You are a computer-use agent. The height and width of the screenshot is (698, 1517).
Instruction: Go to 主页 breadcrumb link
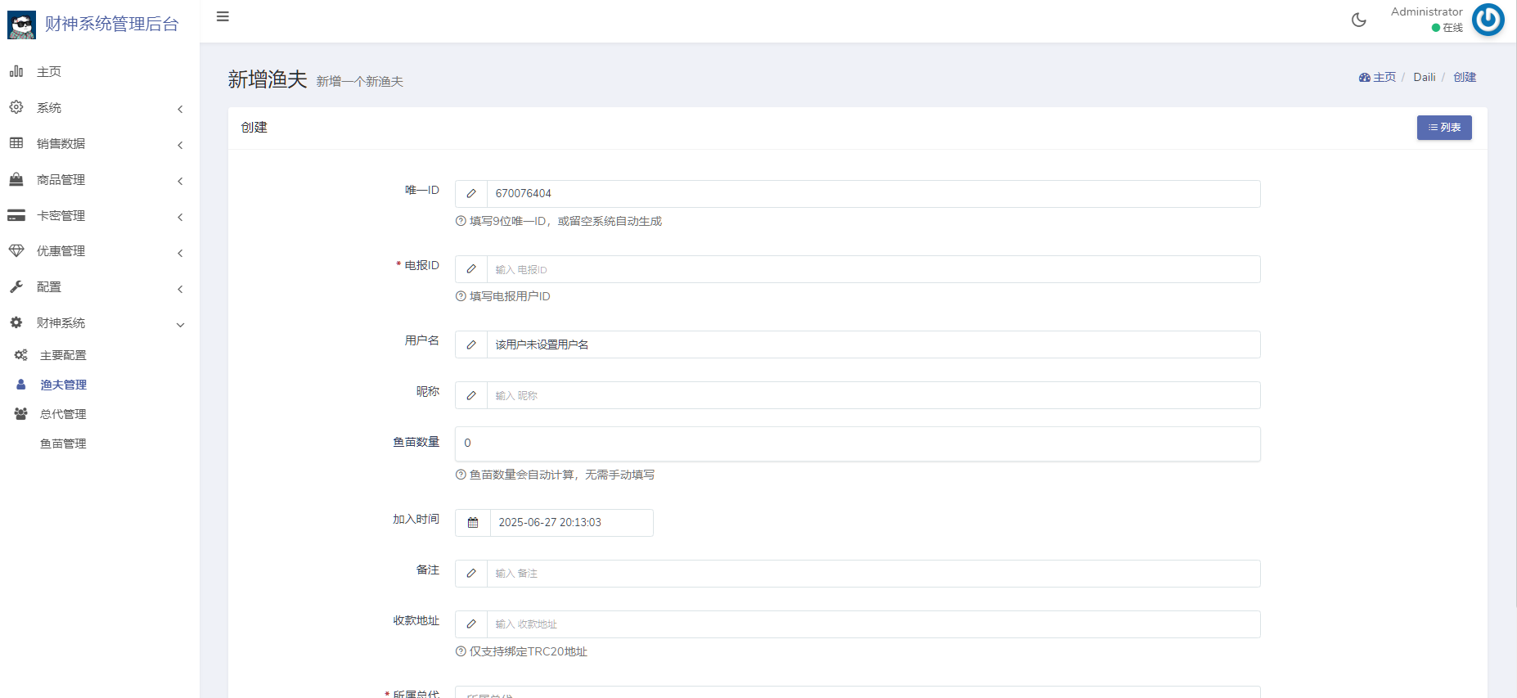[x=1384, y=77]
